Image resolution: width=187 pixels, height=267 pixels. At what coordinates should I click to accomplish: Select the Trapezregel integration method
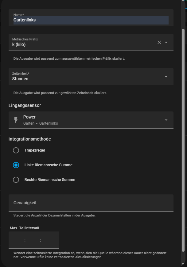pos(16,150)
